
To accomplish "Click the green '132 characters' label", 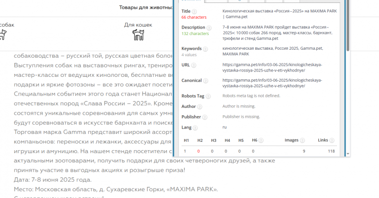I will [x=195, y=34].
